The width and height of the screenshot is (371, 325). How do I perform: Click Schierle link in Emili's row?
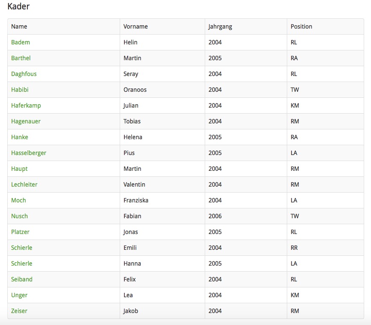22,248
